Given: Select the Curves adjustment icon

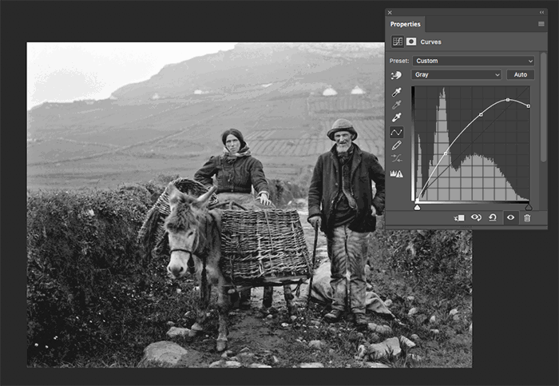Looking at the screenshot, I should (398, 42).
